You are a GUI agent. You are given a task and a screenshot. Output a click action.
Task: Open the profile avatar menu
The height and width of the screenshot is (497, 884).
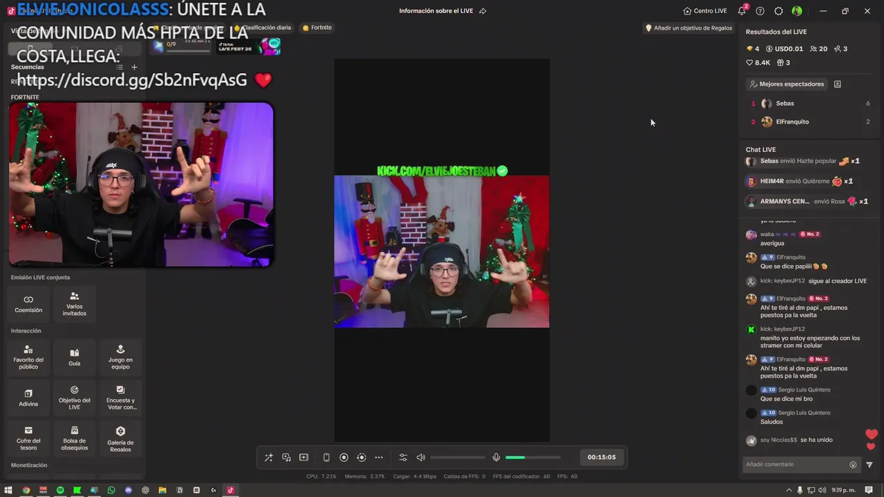(797, 11)
